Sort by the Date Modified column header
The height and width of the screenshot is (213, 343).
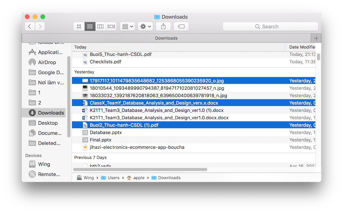pyautogui.click(x=302, y=47)
